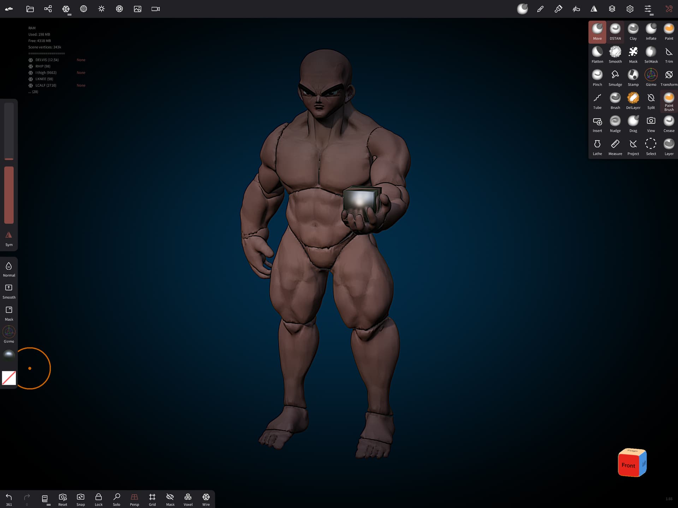Viewport: 678px width, 508px height.
Task: Click the Undo button
Action: point(9,499)
